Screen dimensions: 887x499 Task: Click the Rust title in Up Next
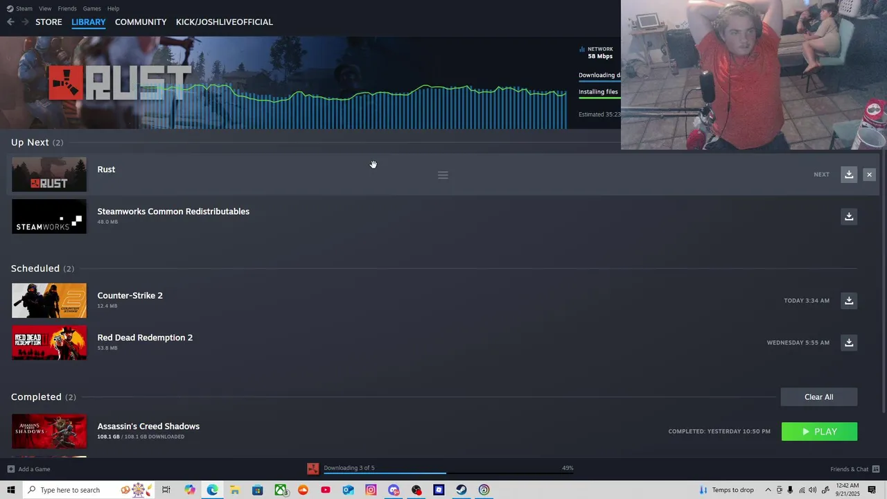point(106,169)
